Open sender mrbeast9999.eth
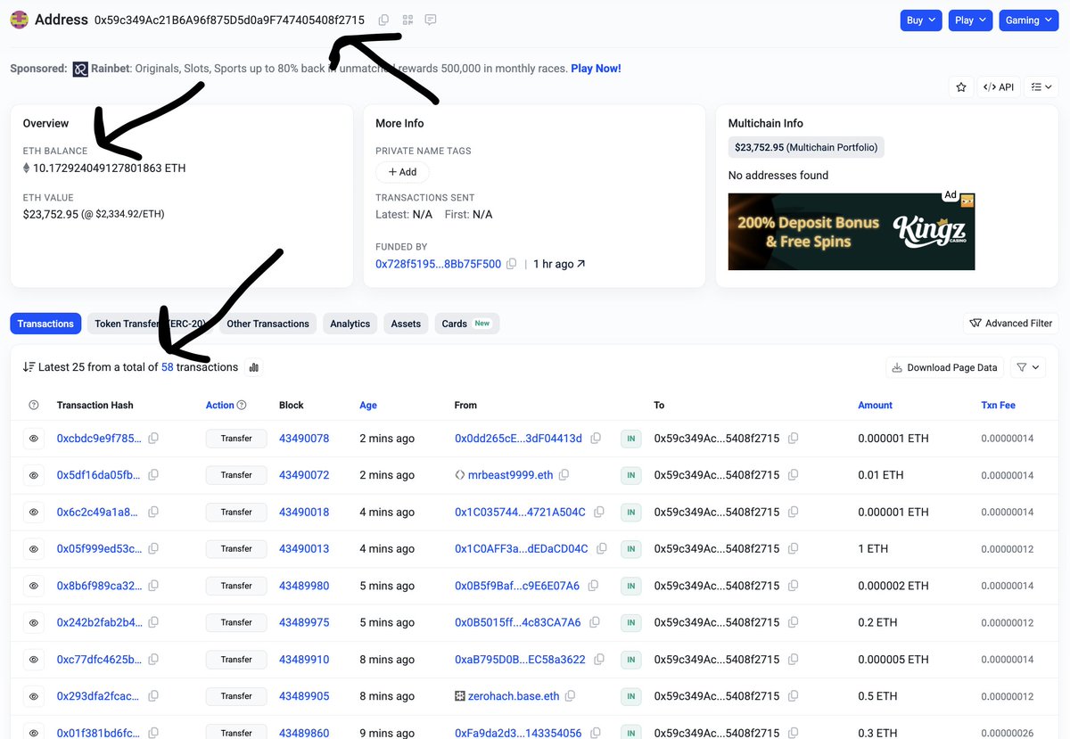Viewport: 1070px width, 739px height. point(510,475)
